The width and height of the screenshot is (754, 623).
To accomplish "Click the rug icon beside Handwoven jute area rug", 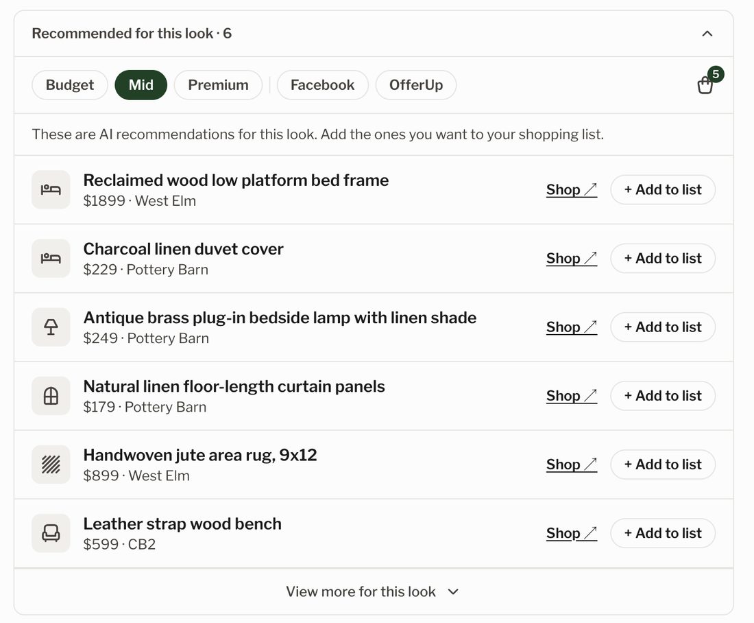I will (51, 465).
